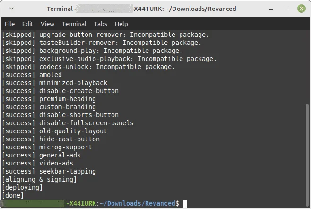
Task: Click the '[done]' line
Action: pyautogui.click(x=13, y=195)
